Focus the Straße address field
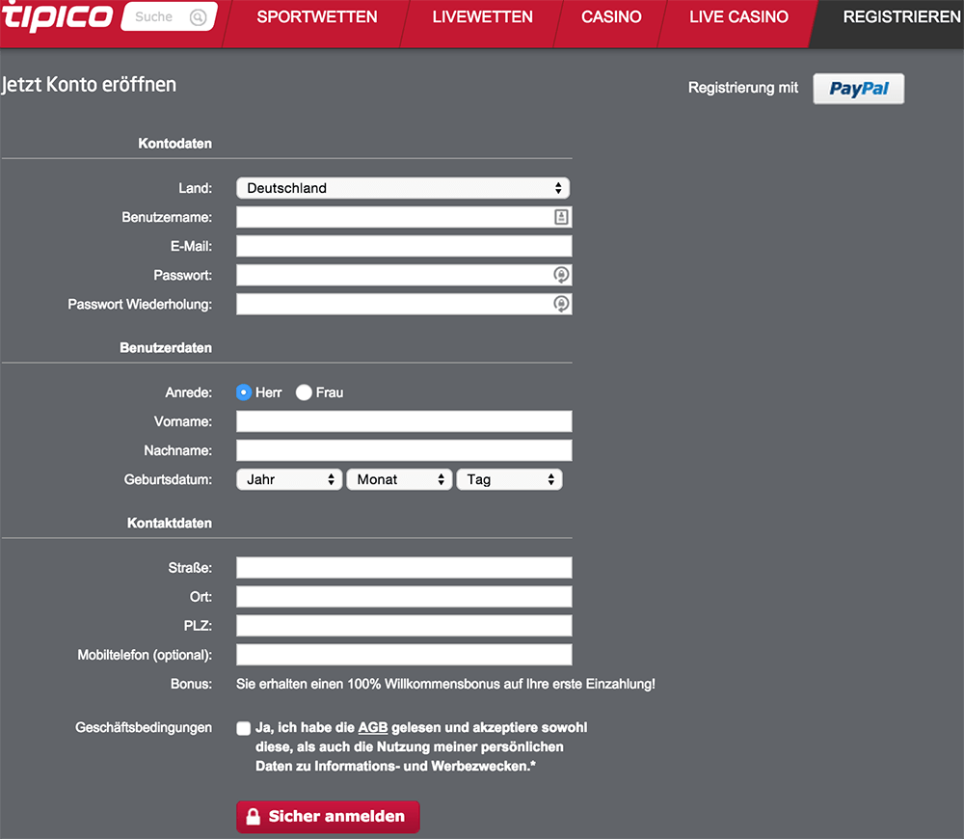Screen dimensions: 964x839 pyautogui.click(x=404, y=568)
